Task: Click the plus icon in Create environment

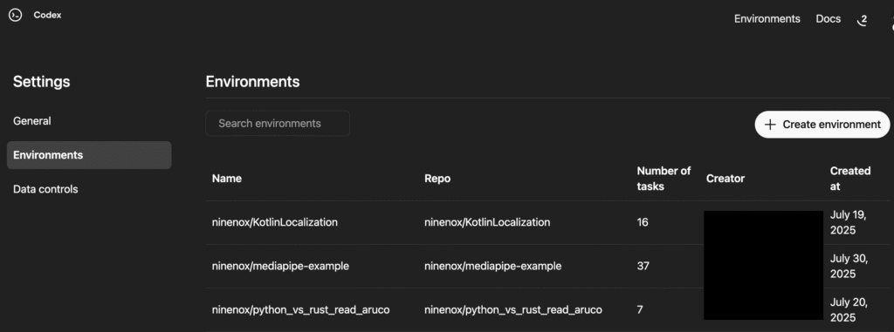Action: (x=770, y=124)
